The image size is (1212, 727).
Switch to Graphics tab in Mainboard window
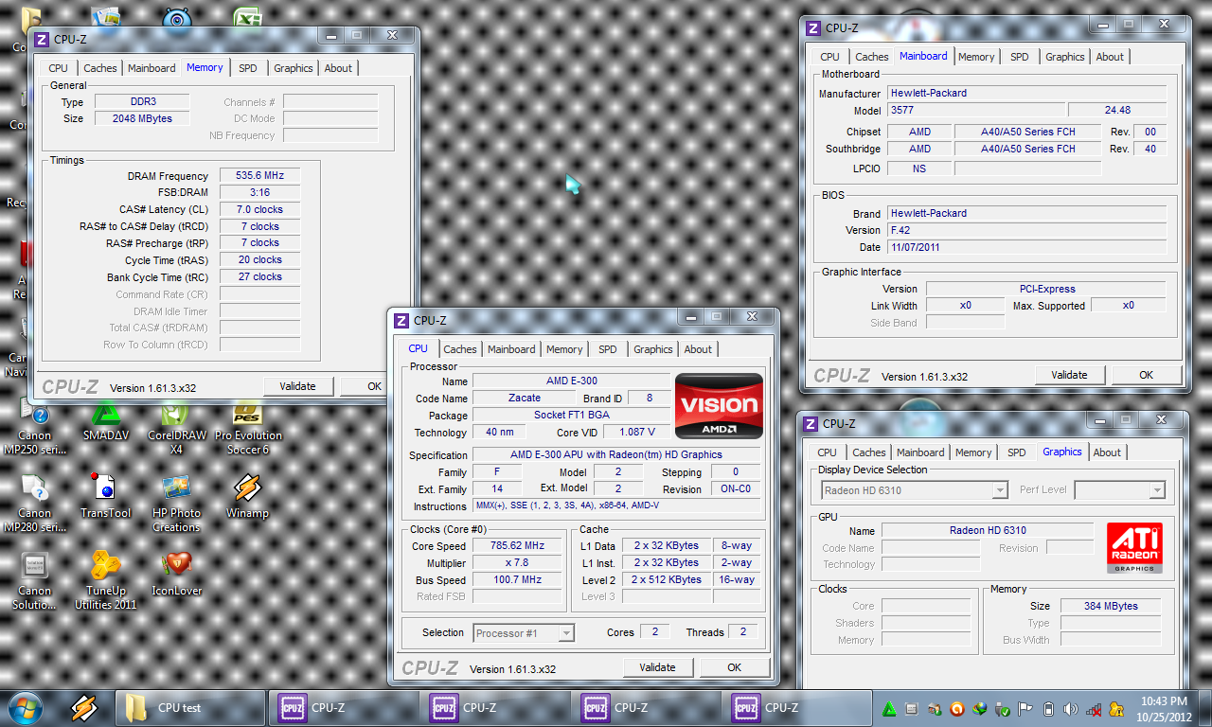tap(1065, 57)
